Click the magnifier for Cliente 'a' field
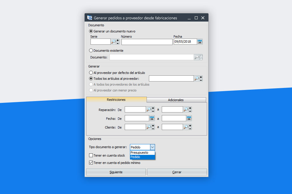Image resolution: width=292 pixels, height=194 pixels. (x=186, y=127)
